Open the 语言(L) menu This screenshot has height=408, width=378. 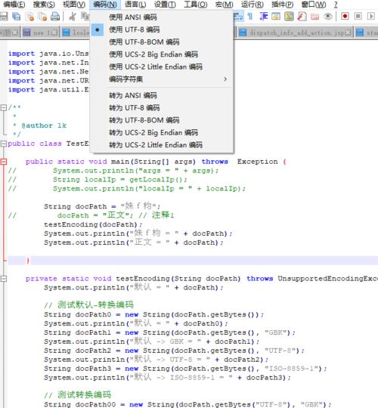point(135,5)
